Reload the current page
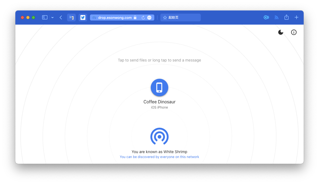Image resolution: width=319 pixels, height=184 pixels. tap(143, 17)
